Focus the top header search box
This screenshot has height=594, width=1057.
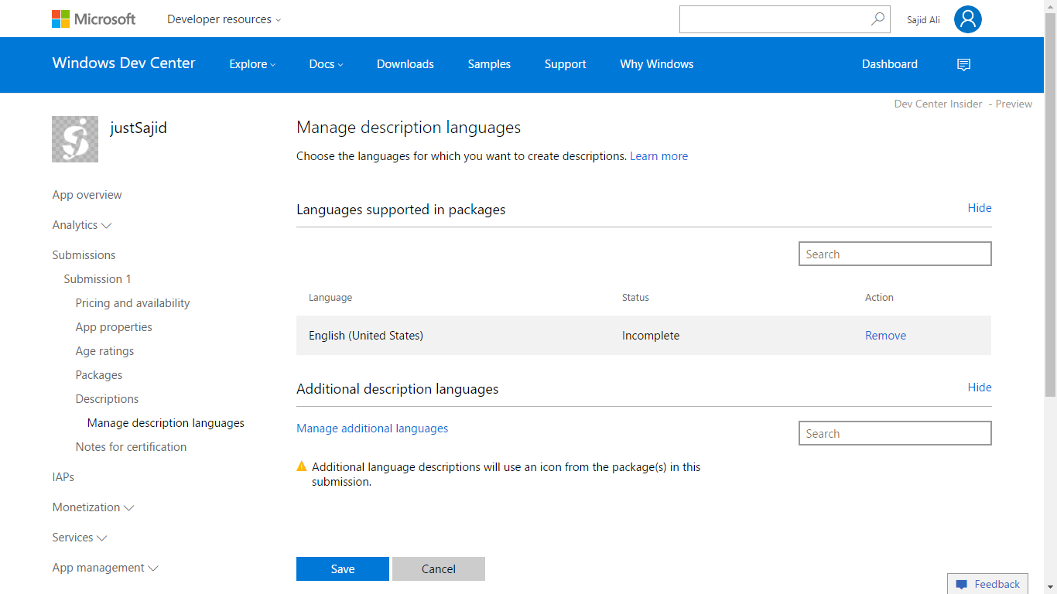coord(785,19)
